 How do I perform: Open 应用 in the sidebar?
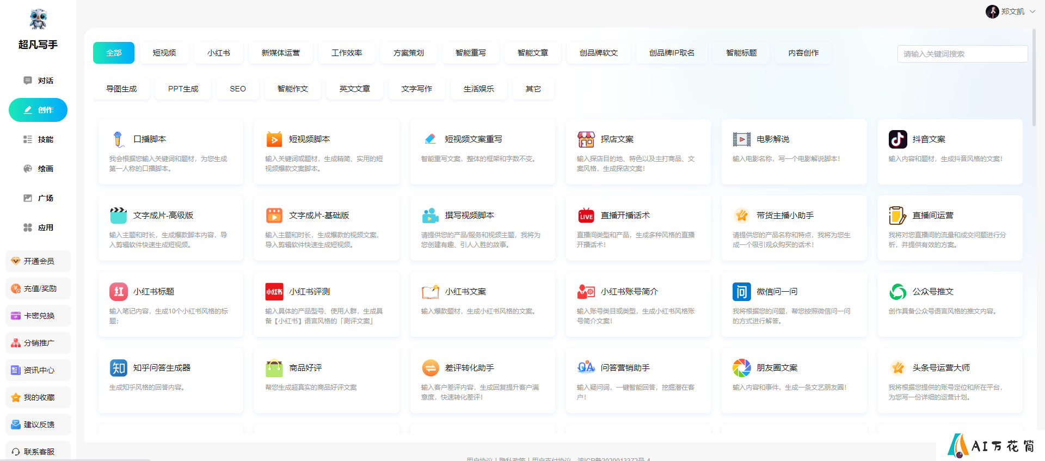click(38, 228)
